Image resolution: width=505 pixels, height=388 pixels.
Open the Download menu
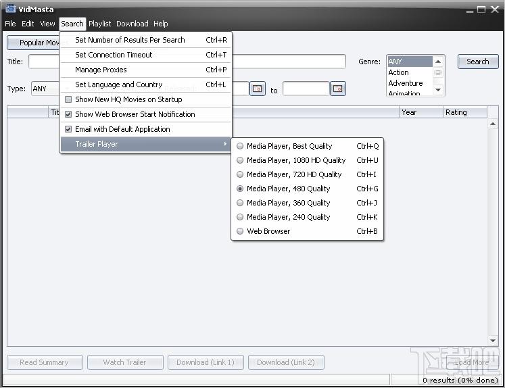133,24
